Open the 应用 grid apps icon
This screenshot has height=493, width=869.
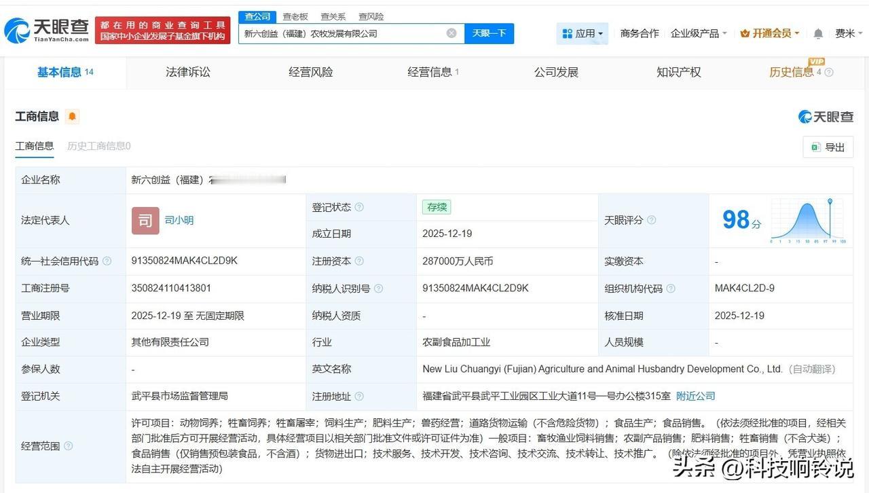click(568, 33)
